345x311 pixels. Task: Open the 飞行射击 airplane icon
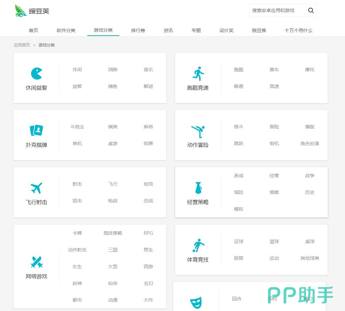coord(36,188)
